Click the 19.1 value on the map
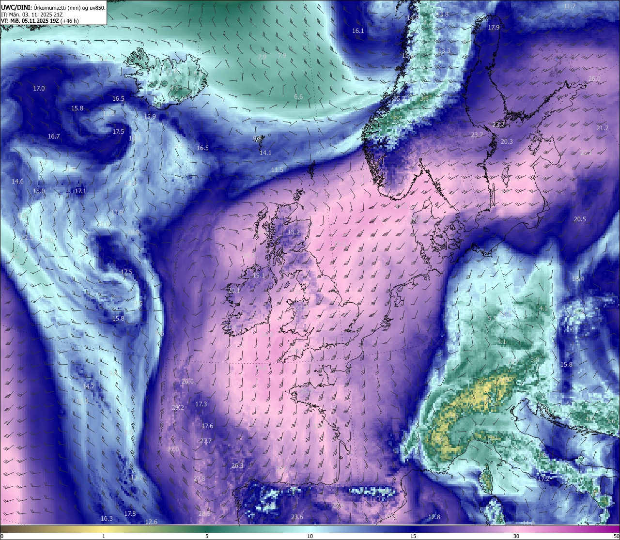Viewport: 620px width, 540px height. point(259,275)
